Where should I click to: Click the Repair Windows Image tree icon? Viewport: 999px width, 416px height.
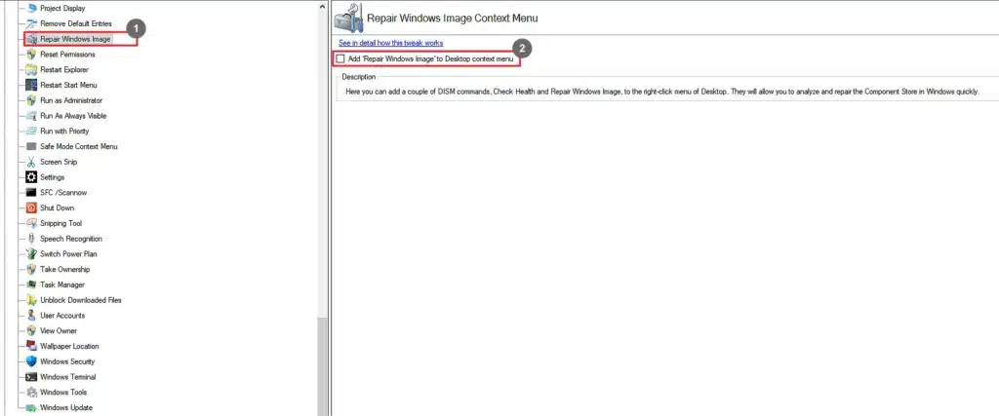tap(31, 39)
